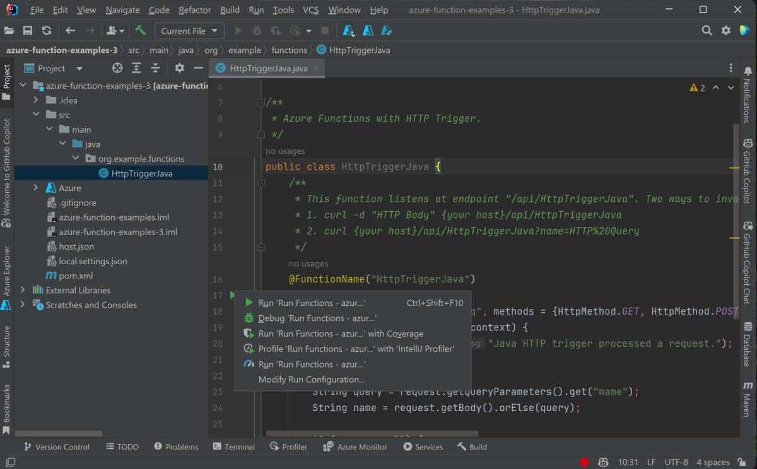Open the Terminal tool window

pyautogui.click(x=234, y=447)
